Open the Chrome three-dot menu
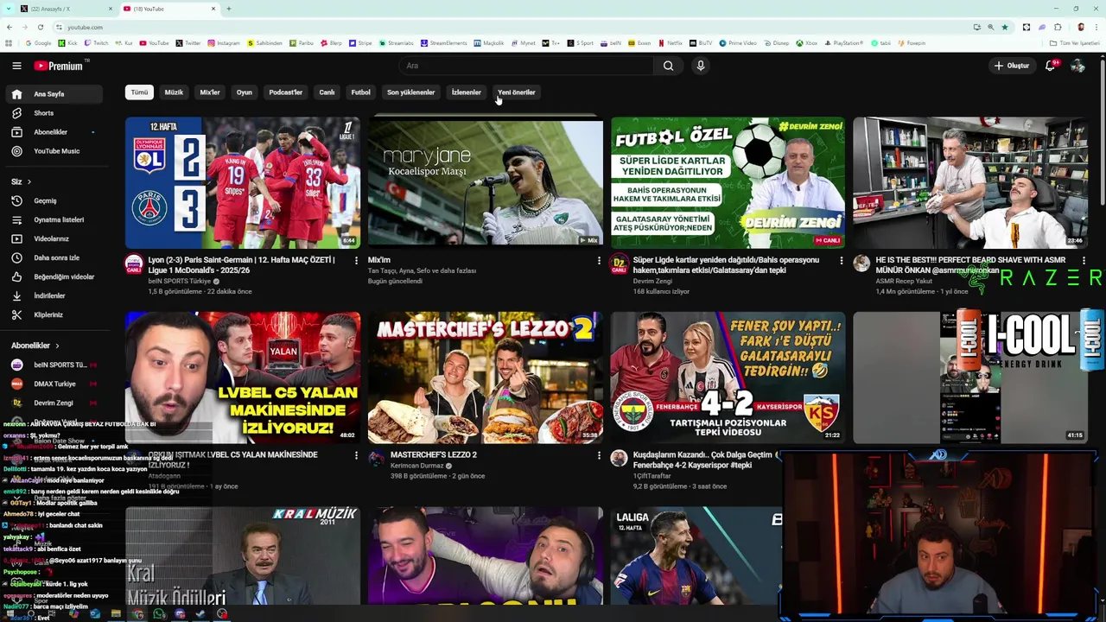This screenshot has width=1106, height=622. (1096, 27)
